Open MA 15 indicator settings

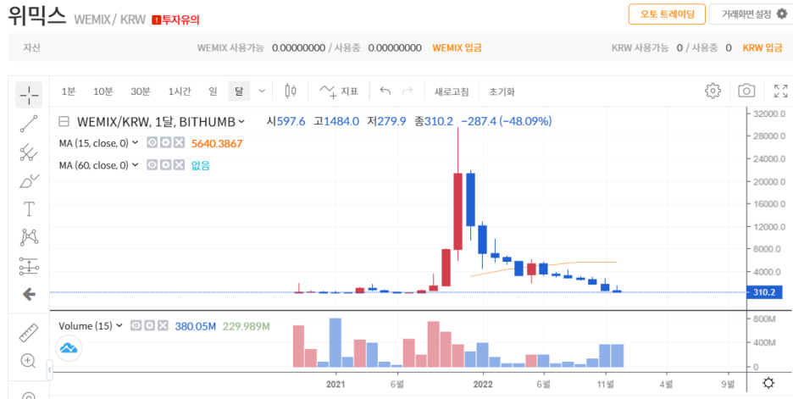point(165,142)
